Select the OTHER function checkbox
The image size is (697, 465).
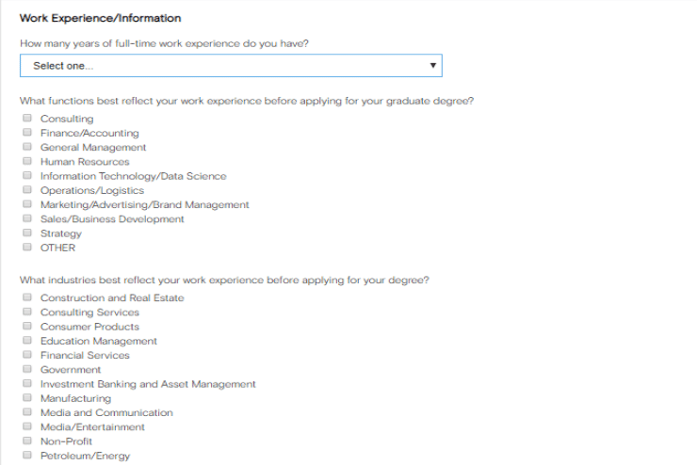coord(28,248)
